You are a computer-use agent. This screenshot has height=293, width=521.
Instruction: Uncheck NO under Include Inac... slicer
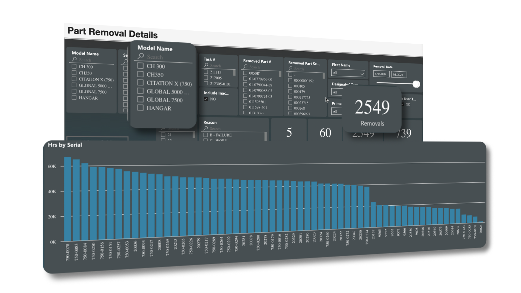(x=206, y=99)
